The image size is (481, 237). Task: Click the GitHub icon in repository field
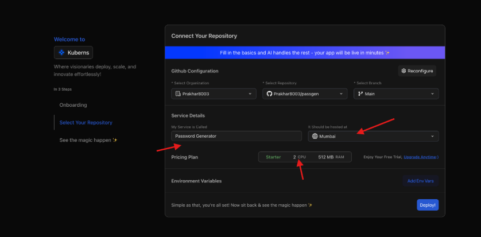pos(269,94)
